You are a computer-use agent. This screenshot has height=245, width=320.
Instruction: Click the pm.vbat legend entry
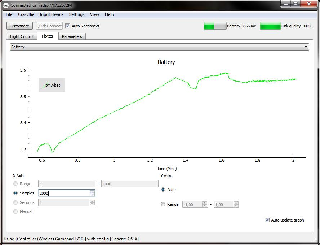tap(52, 85)
